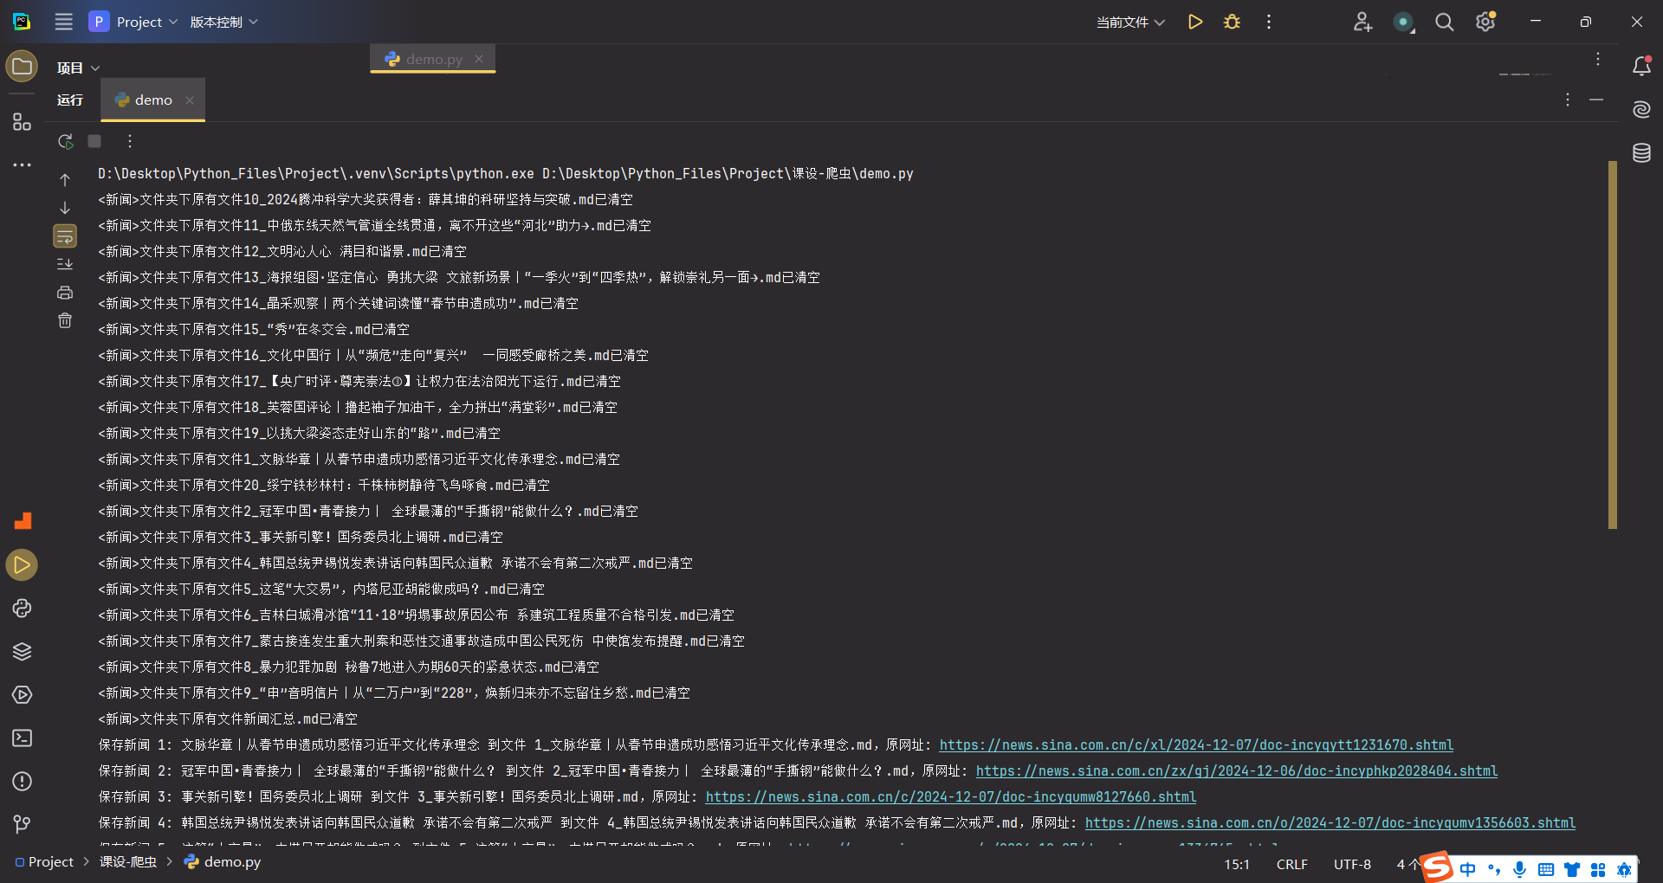Open the Database tool window
Image resolution: width=1663 pixels, height=883 pixels.
1641,153
